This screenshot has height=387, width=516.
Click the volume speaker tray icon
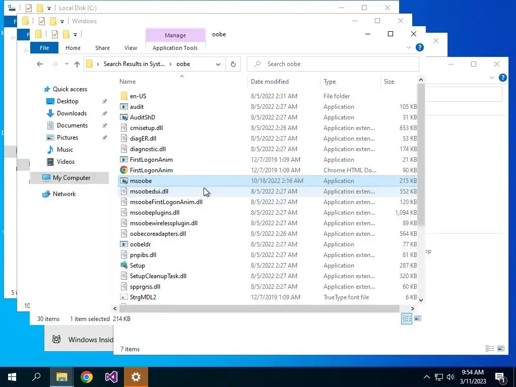[450, 377]
